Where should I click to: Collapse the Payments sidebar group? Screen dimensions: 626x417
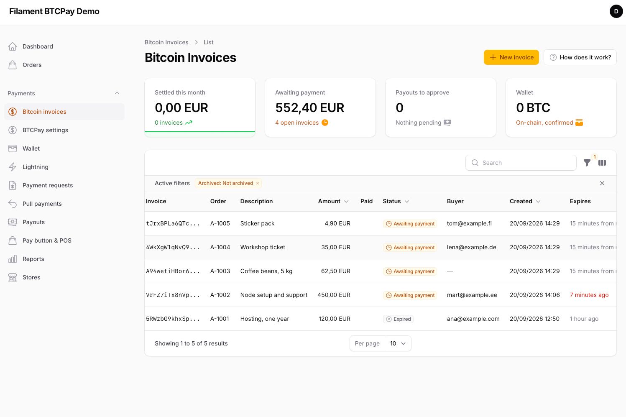point(117,93)
